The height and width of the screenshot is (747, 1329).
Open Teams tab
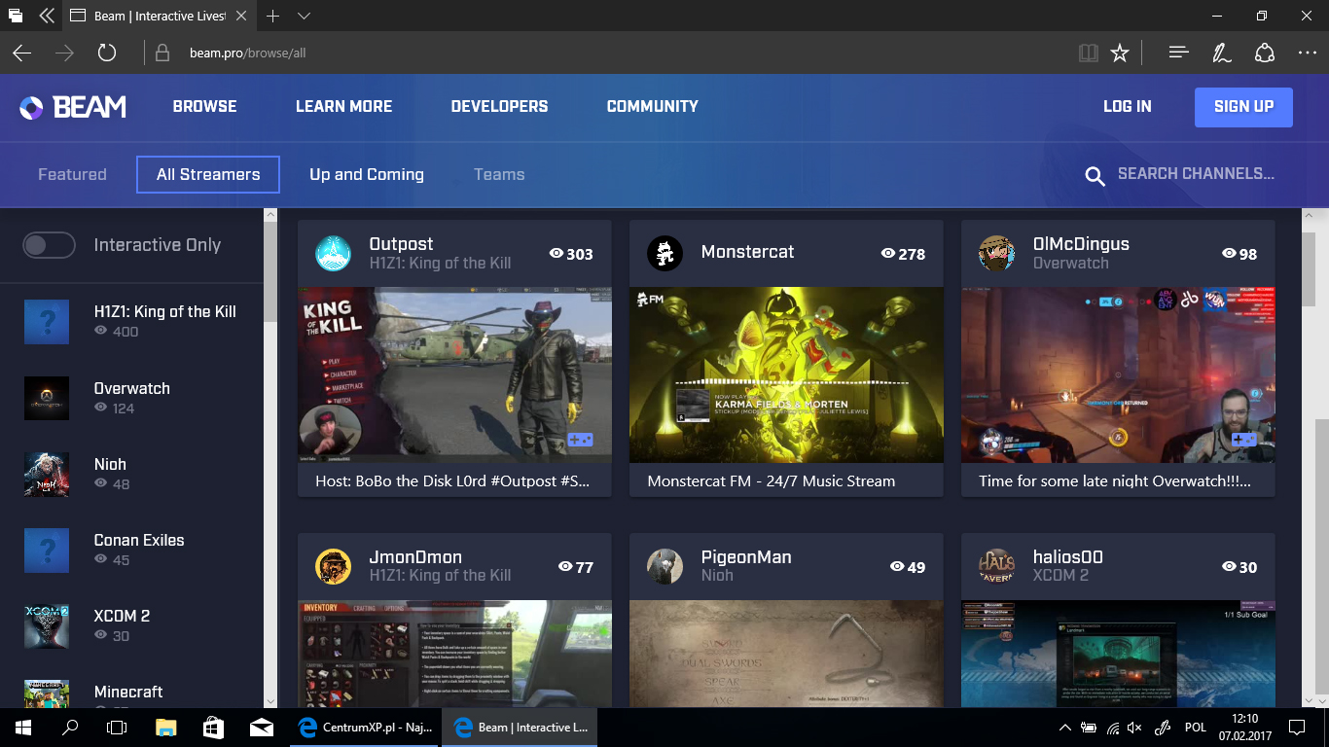tap(499, 175)
